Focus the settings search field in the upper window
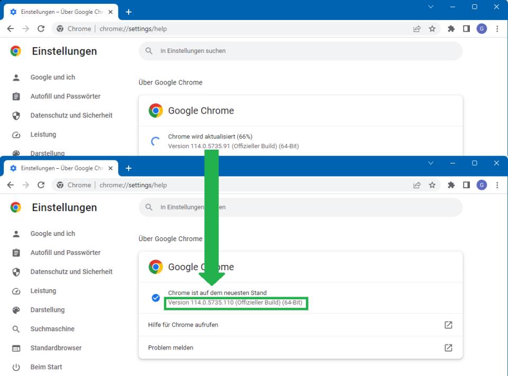 301,51
